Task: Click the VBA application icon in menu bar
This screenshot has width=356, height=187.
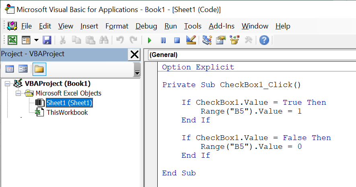Action: click(x=12, y=26)
